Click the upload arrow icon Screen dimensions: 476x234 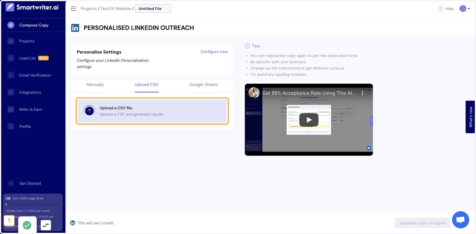pos(89,111)
